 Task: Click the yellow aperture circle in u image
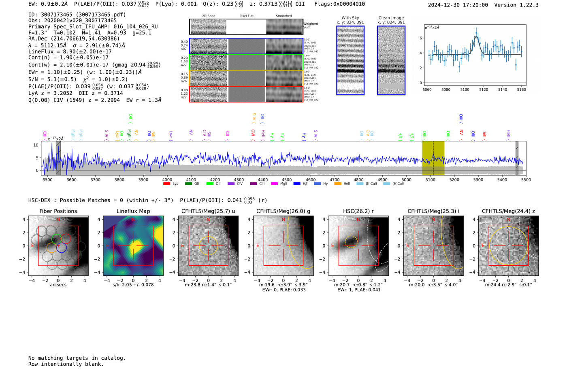pyautogui.click(x=208, y=246)
